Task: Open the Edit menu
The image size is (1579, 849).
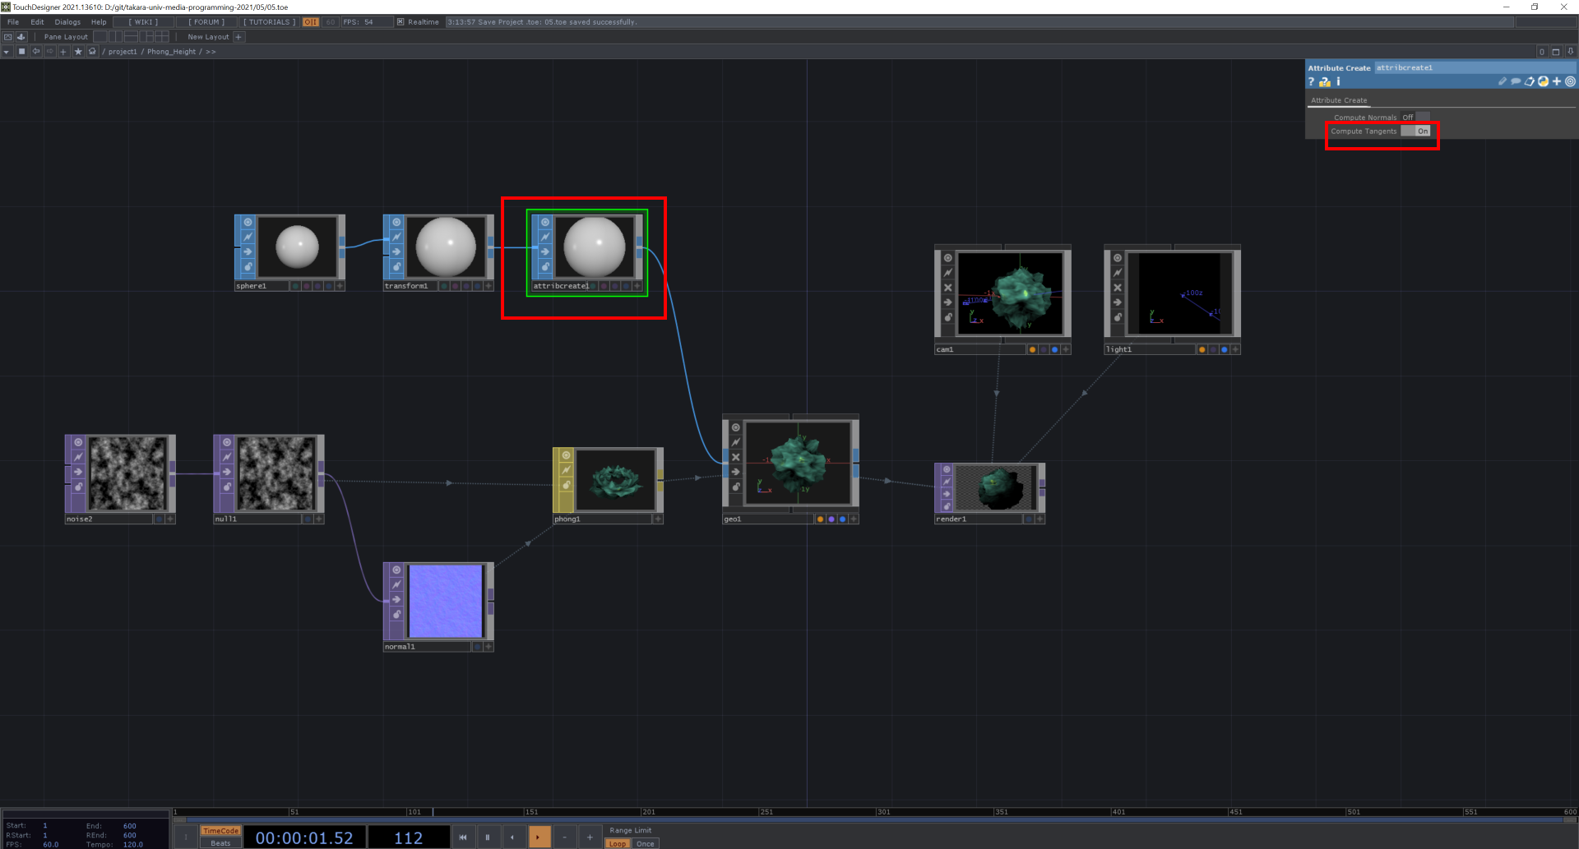Action: tap(37, 22)
